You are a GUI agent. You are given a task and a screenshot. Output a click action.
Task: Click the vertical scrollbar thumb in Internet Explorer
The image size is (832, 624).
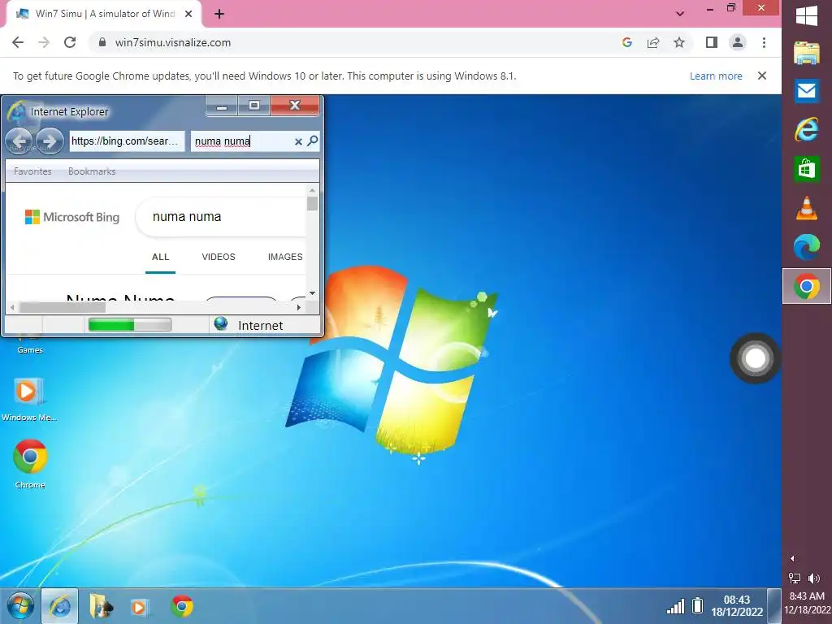coord(313,203)
